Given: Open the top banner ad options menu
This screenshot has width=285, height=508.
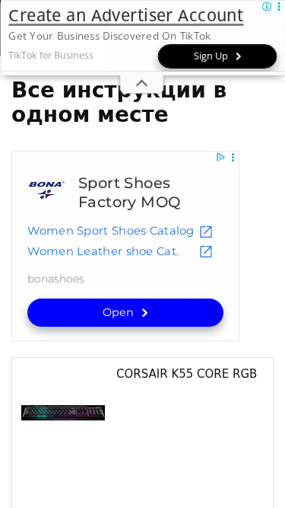Looking at the screenshot, I should 278,6.
